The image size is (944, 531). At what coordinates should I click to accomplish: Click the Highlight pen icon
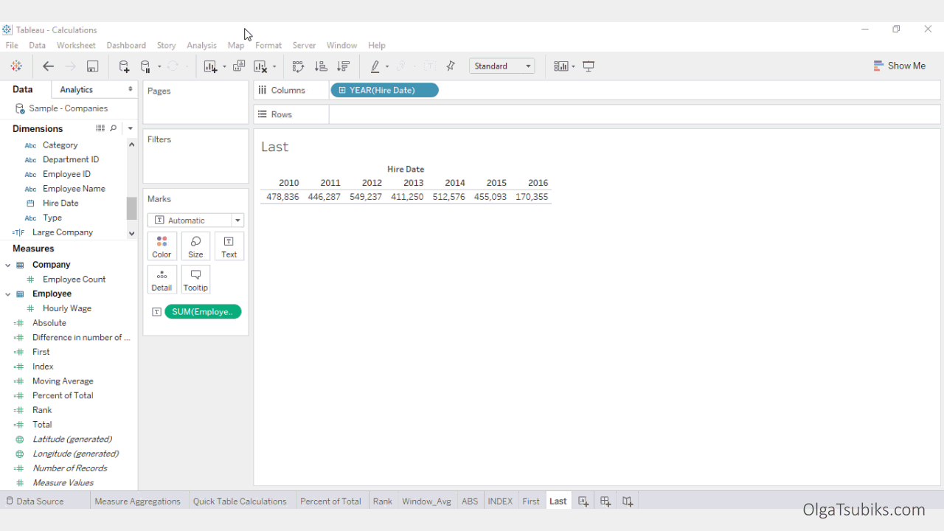click(375, 66)
